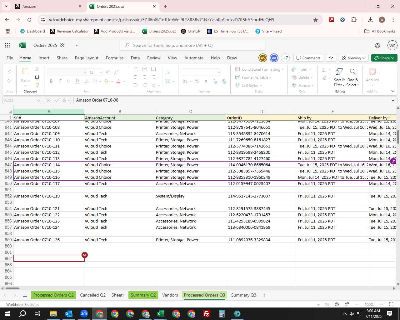Toggle Underline formatting

(x=68, y=81)
